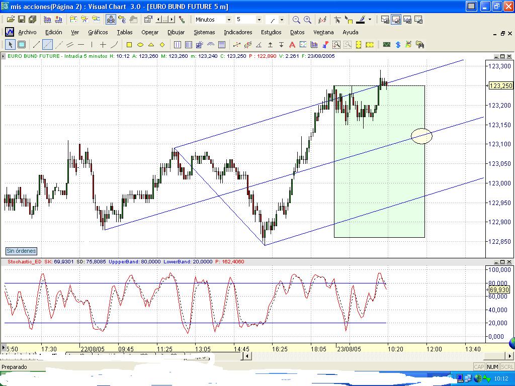Zoom out with the minus magnifier
The image size is (515, 386).
click(x=296, y=20)
